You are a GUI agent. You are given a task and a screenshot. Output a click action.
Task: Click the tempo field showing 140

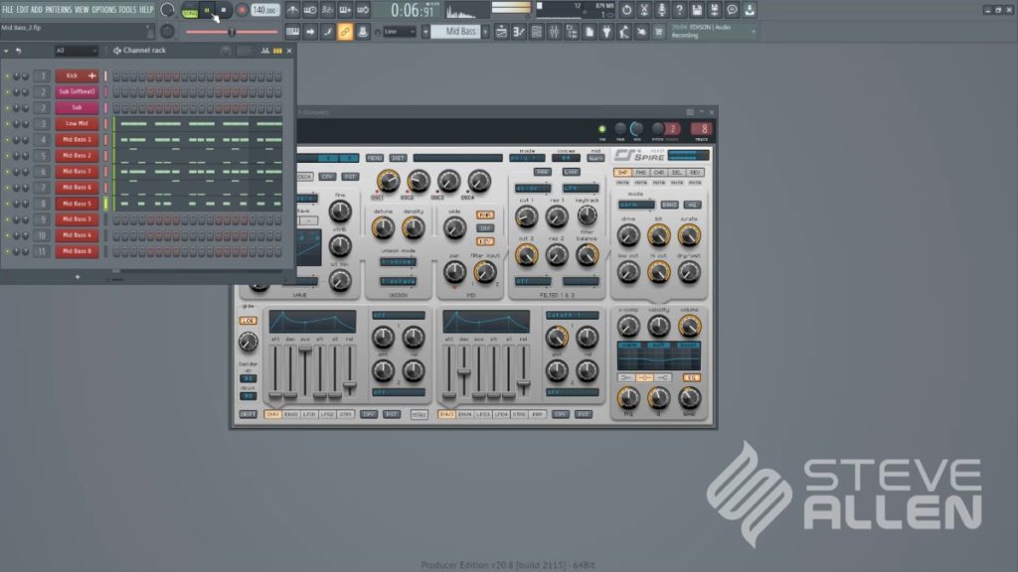click(264, 10)
